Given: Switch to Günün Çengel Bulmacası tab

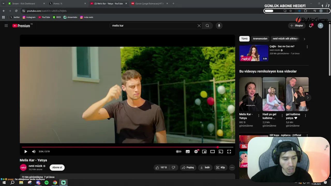Looking at the screenshot, I should [149, 4].
